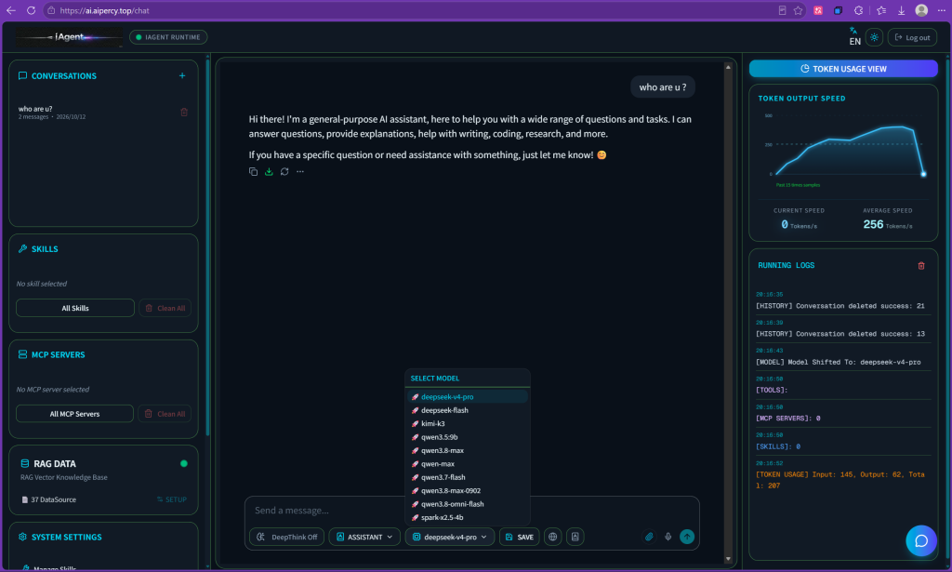
Task: Start a new conversation with the plus icon
Action: point(182,76)
